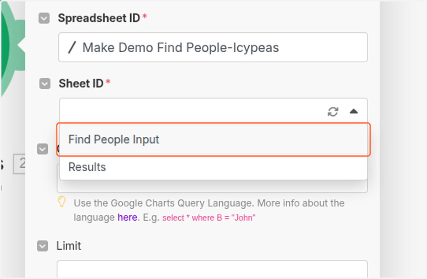Collapse the Sheet ID dropdown arrow
427x279 pixels.
[353, 112]
